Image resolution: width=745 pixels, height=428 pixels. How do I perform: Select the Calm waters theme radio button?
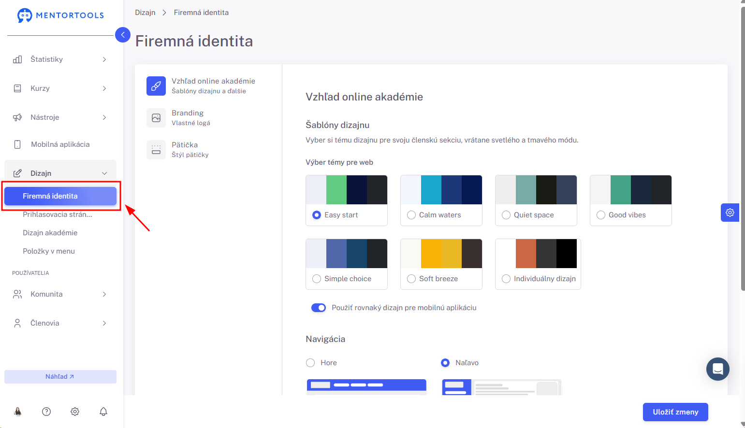(411, 215)
